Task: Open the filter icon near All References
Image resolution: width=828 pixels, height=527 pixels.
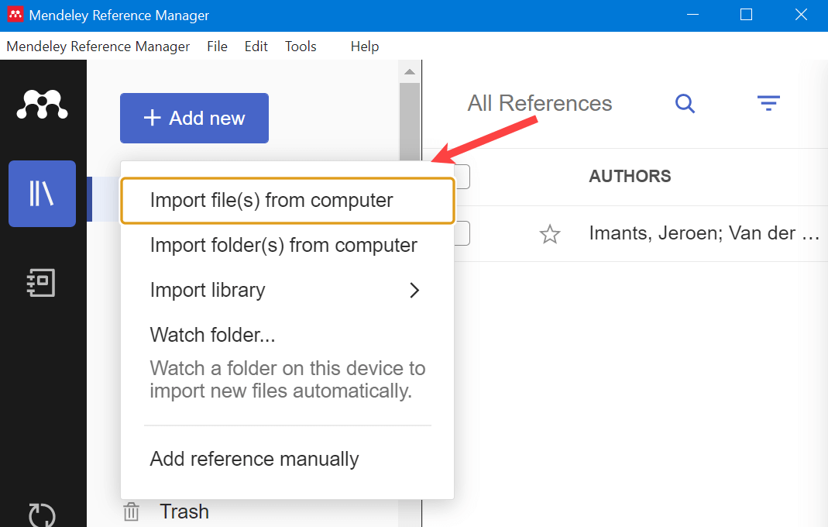Action: (x=768, y=102)
